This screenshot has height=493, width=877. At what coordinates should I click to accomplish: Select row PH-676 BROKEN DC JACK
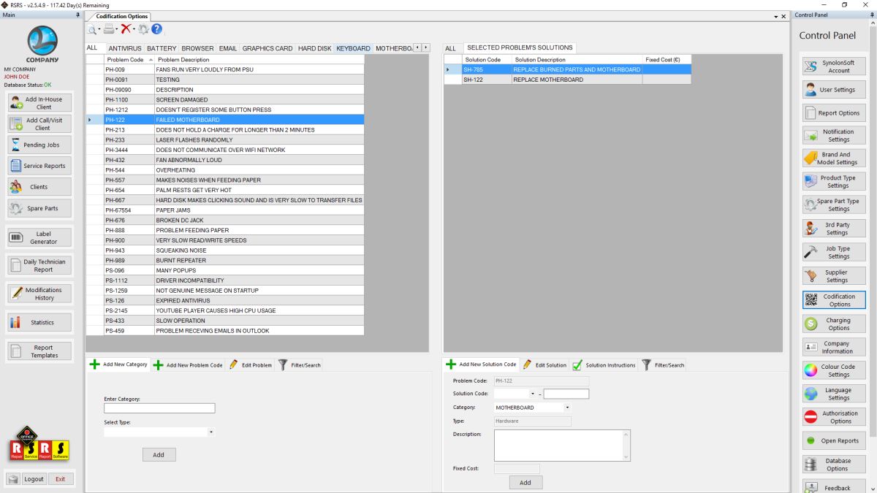point(225,220)
